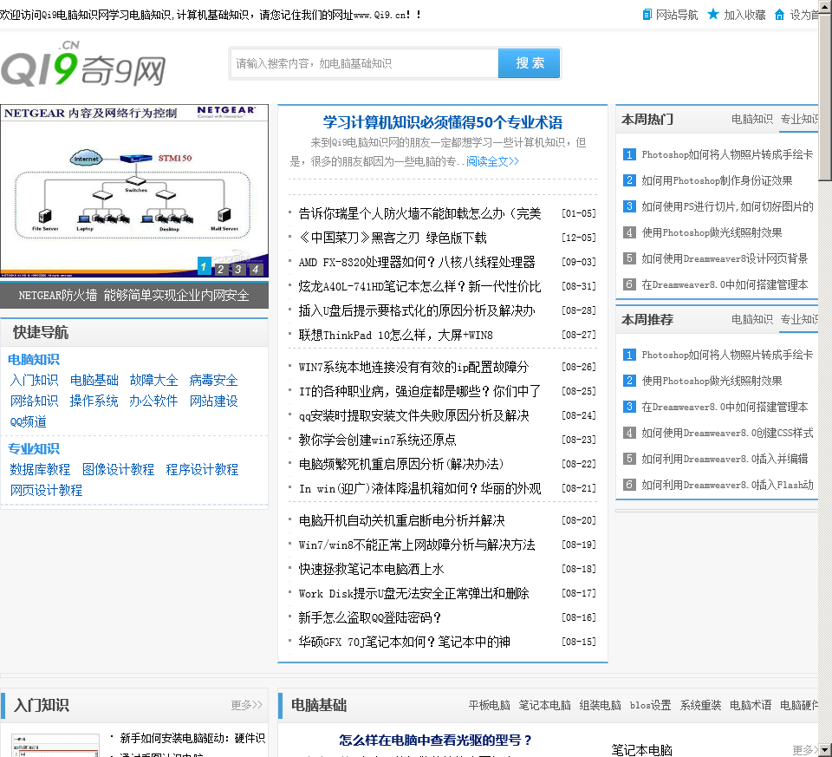
Task: Open 电脑开机自动关机重启断电 article
Action: tap(401, 520)
